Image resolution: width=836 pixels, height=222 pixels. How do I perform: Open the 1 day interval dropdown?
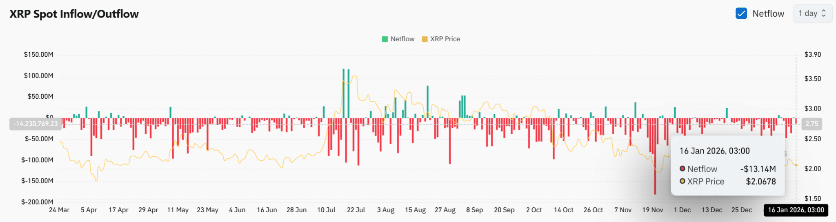pyautogui.click(x=813, y=13)
